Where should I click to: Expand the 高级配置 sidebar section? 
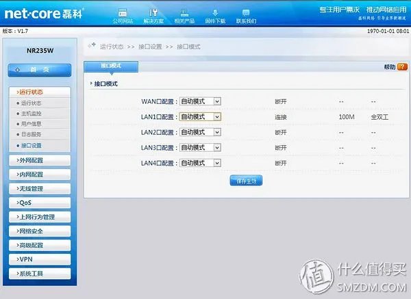coord(40,245)
